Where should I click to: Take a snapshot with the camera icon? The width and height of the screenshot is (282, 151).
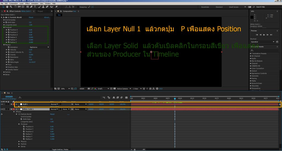point(88,89)
